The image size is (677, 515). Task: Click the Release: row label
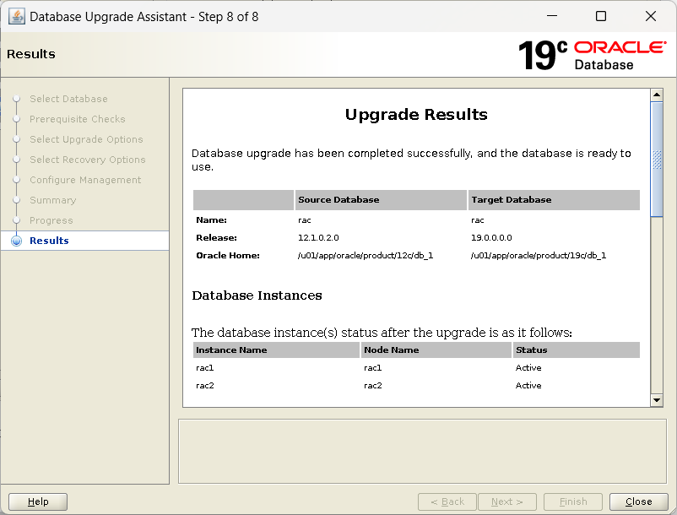pyautogui.click(x=216, y=237)
